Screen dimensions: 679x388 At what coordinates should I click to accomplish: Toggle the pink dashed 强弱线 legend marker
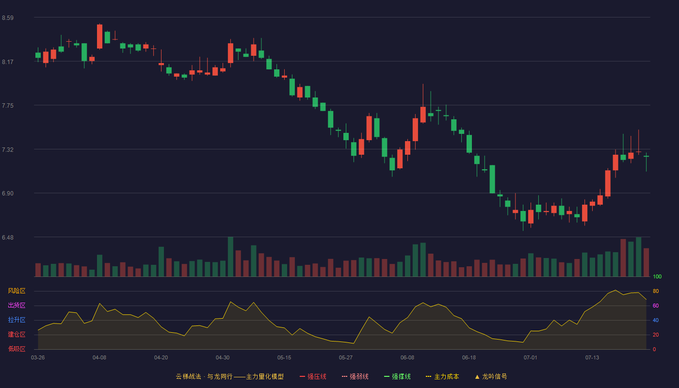click(x=345, y=376)
